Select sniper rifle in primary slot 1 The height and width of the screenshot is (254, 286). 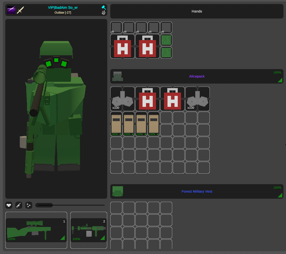pos(36,230)
